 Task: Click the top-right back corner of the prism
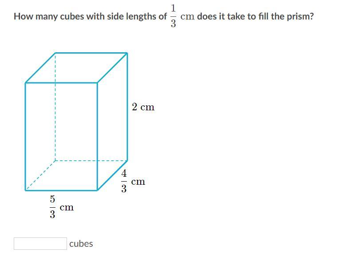[x=127, y=53]
